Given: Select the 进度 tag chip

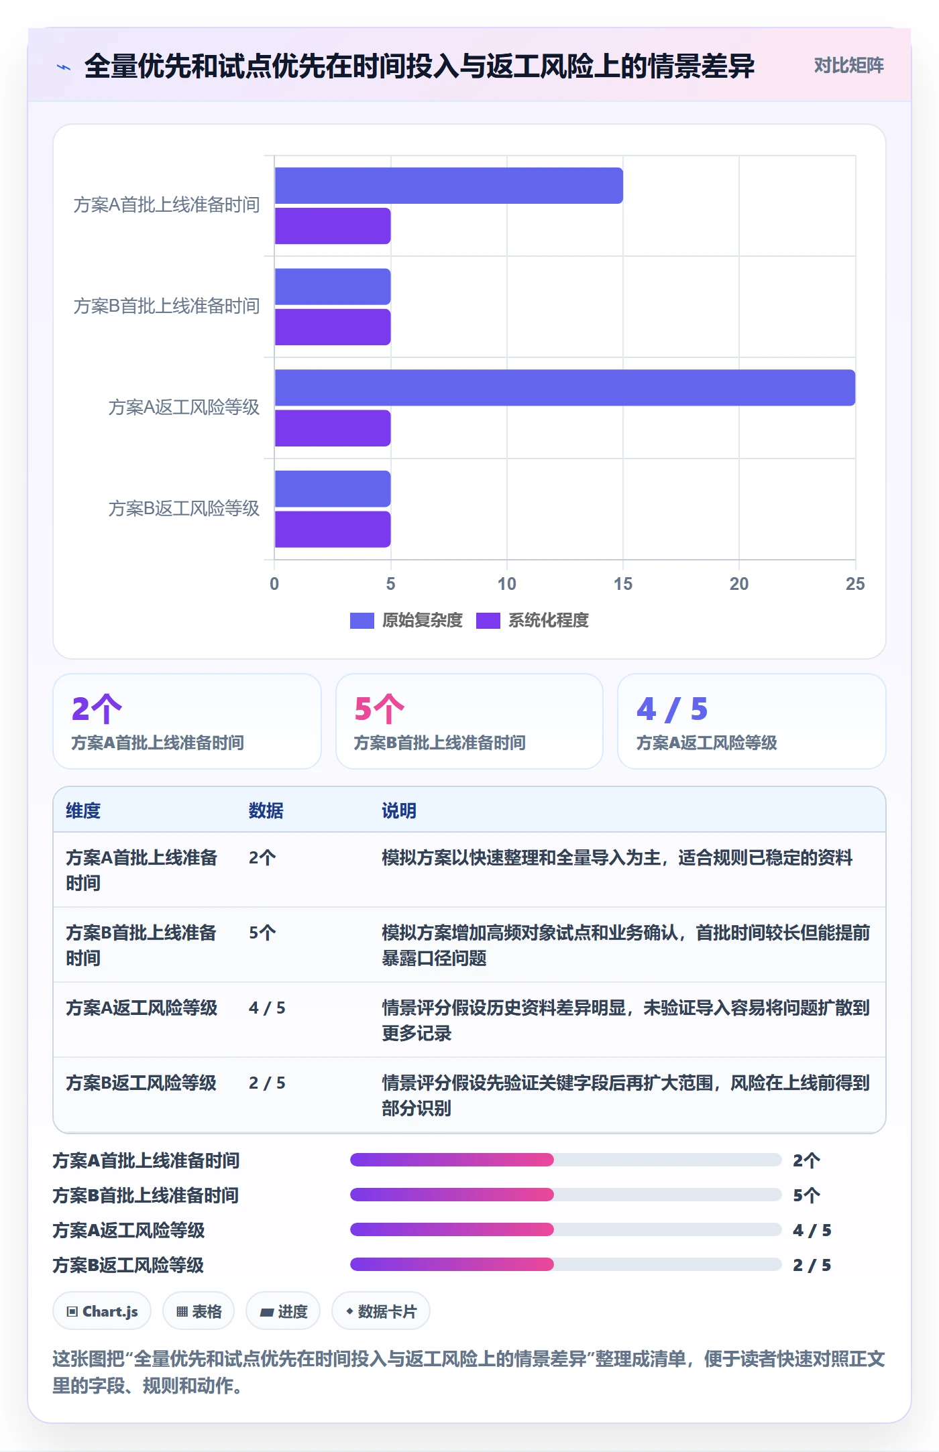Looking at the screenshot, I should pyautogui.click(x=283, y=1311).
